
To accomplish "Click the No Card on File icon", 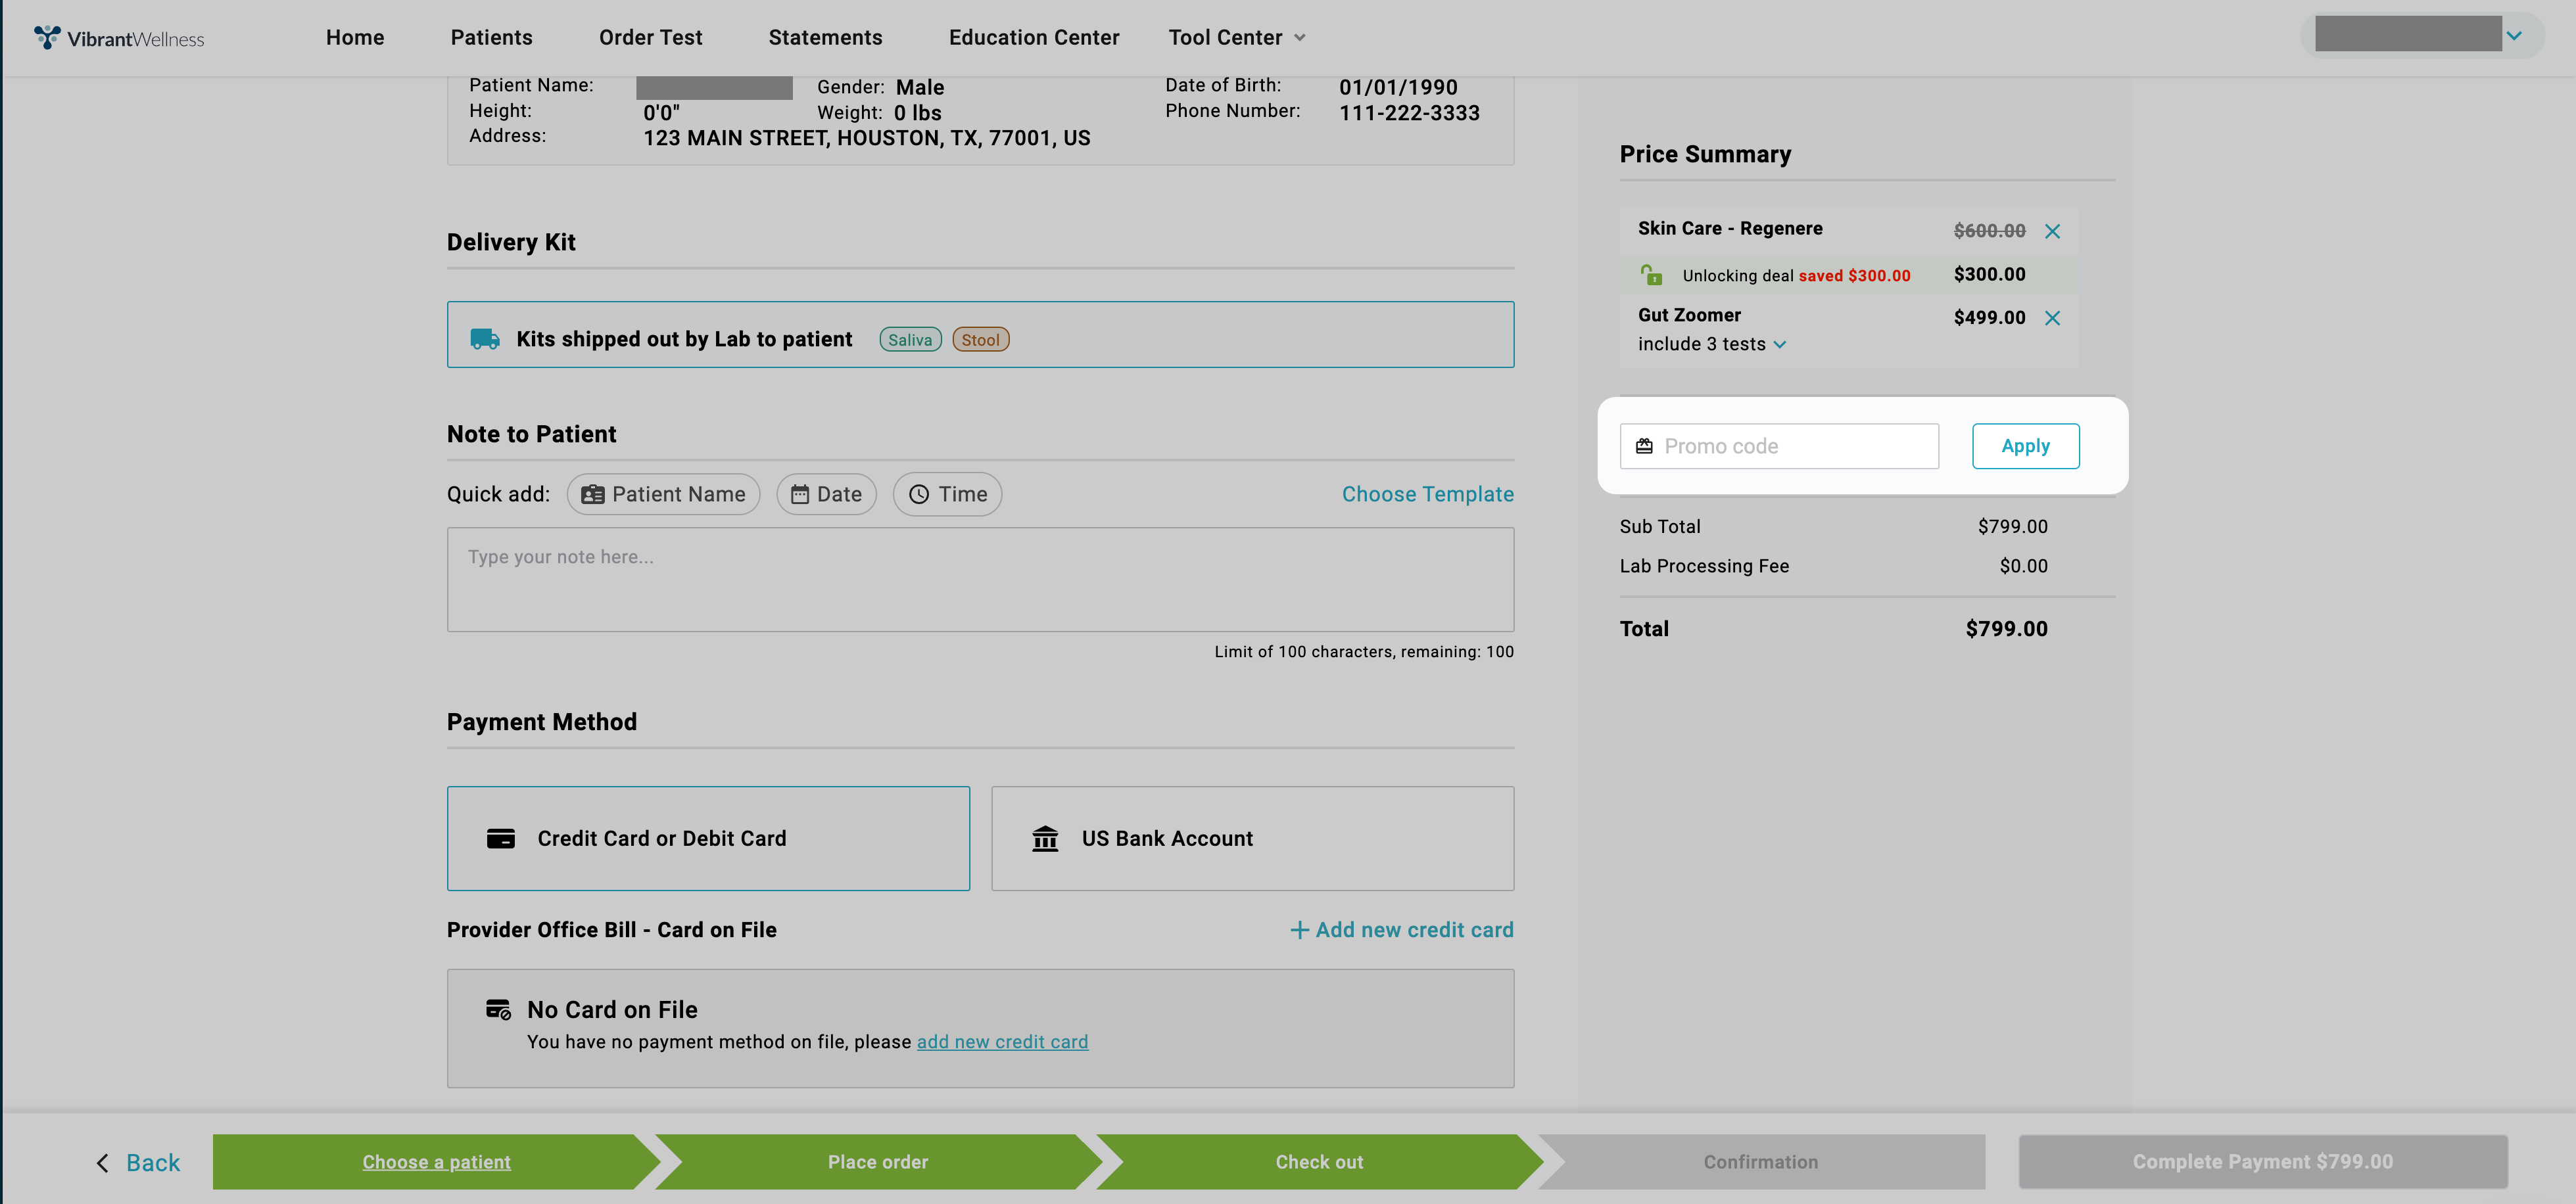I will point(498,1009).
